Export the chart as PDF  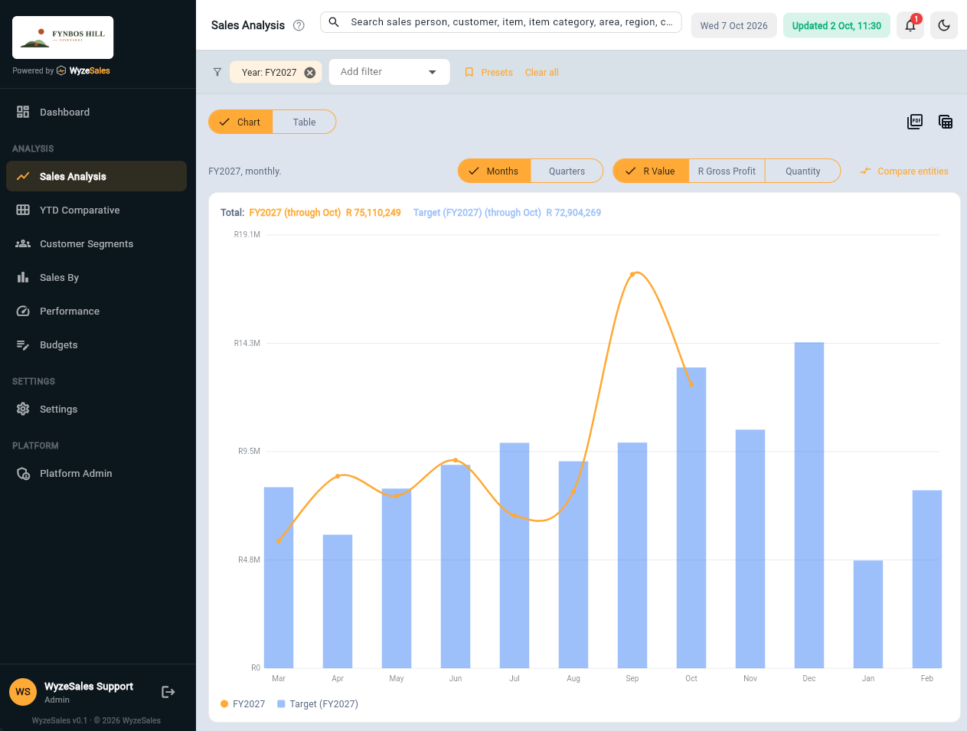[x=915, y=122]
